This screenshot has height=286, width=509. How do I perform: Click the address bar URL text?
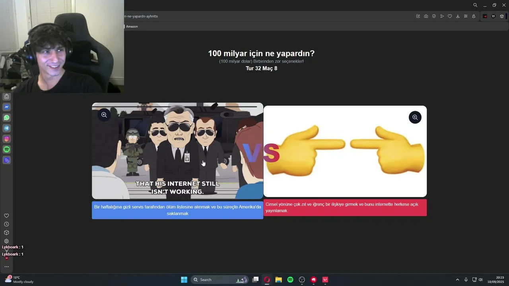point(141,16)
